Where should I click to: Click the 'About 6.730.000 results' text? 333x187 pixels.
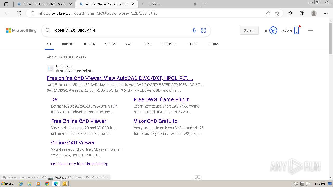click(x=66, y=57)
